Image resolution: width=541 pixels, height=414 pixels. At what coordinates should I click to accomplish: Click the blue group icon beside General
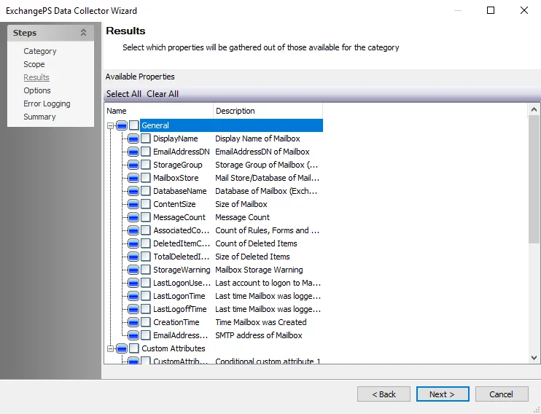pyautogui.click(x=122, y=125)
